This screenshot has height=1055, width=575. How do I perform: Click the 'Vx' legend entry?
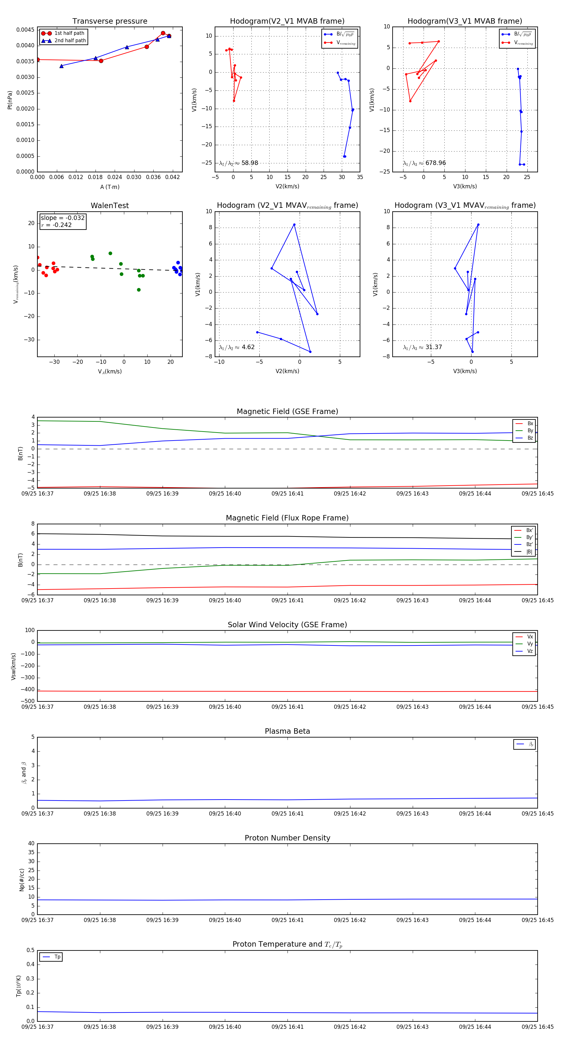524,637
